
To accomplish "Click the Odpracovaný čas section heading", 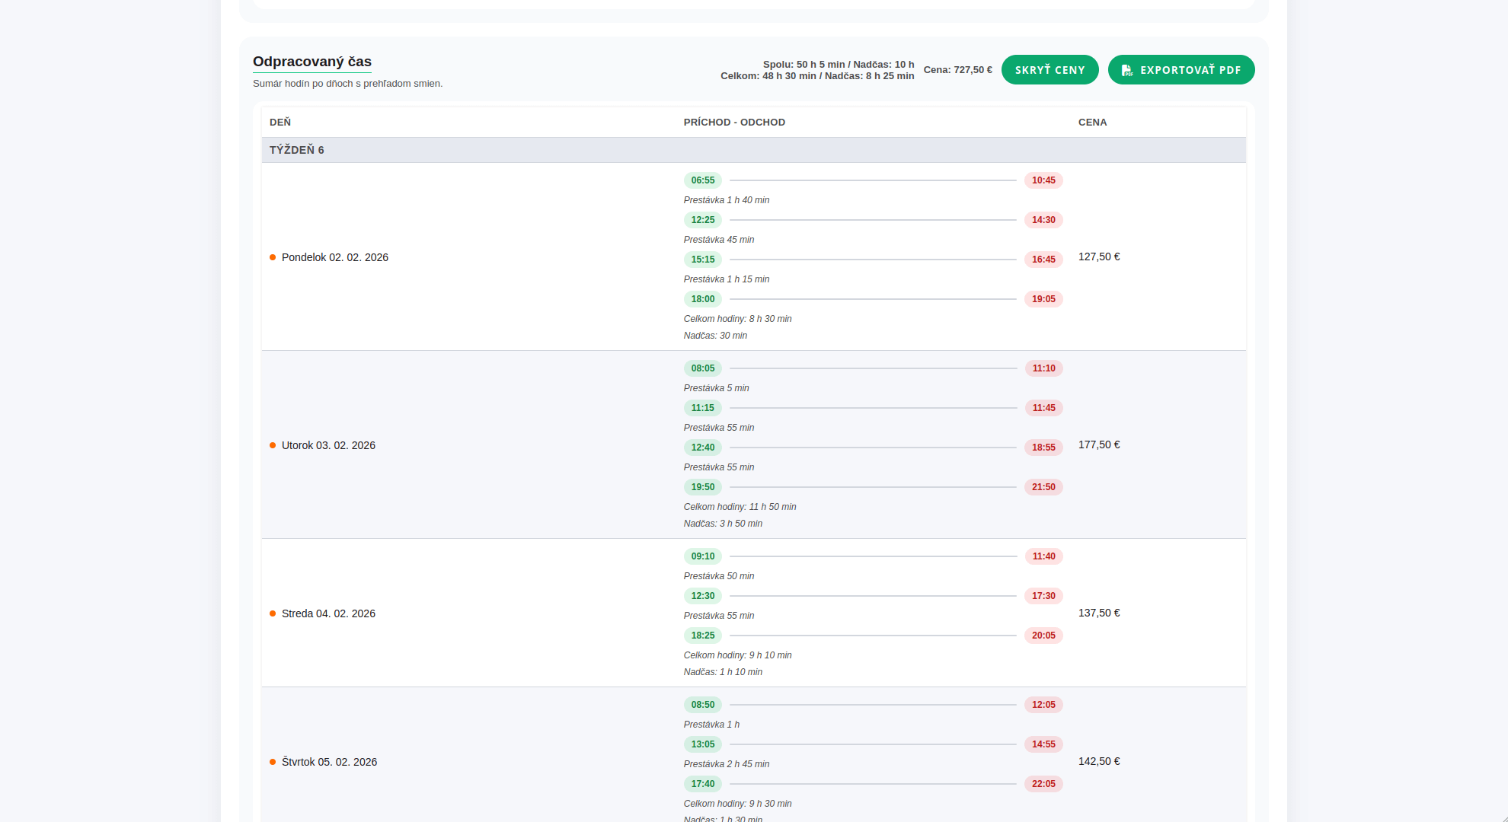I will pyautogui.click(x=312, y=62).
